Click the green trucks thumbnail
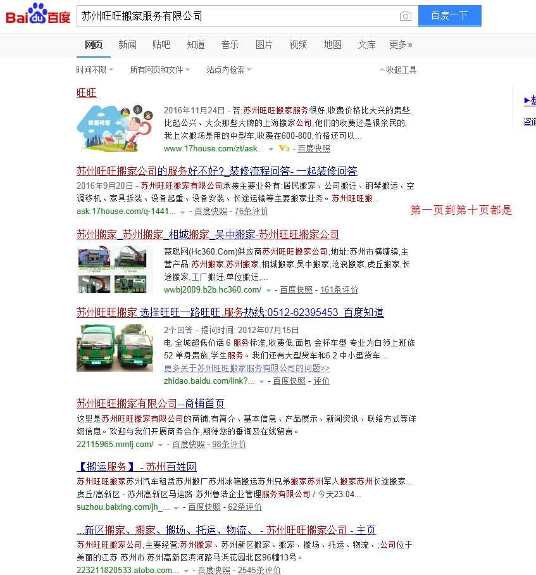Viewport: 536px width, 575px height. pyautogui.click(x=115, y=348)
